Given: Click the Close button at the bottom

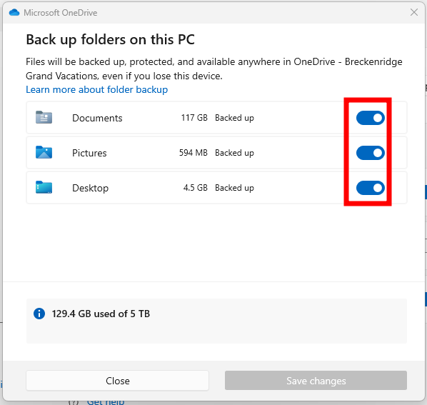Looking at the screenshot, I should coord(117,381).
